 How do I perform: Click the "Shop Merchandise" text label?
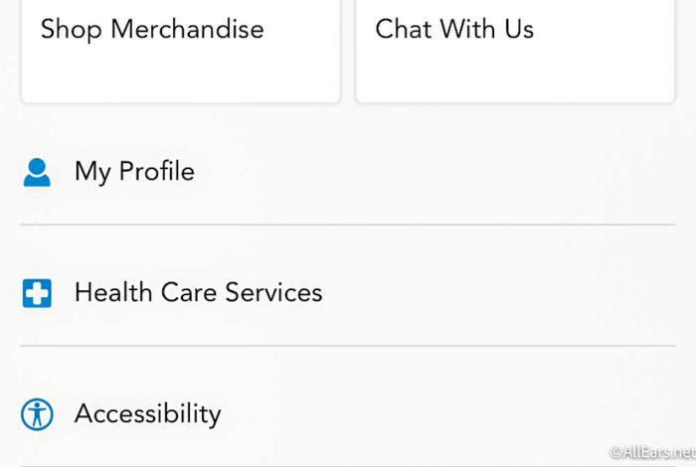coord(152,30)
